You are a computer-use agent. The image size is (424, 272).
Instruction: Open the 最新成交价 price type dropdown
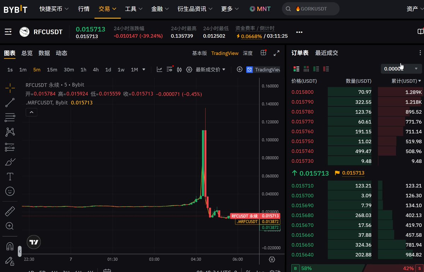211,69
